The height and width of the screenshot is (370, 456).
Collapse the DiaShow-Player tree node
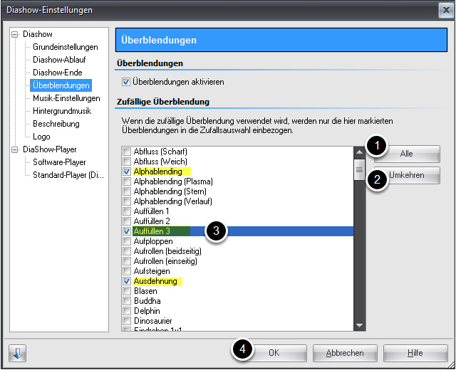pyautogui.click(x=15, y=149)
